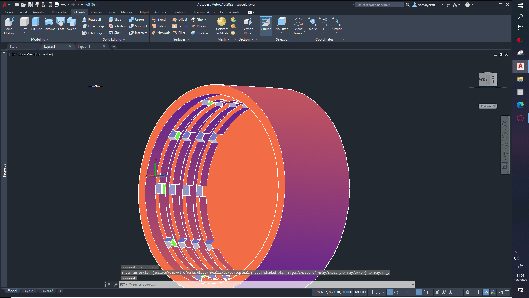
Task: Switch to the Visualize ribbon tab
Action: point(97,12)
